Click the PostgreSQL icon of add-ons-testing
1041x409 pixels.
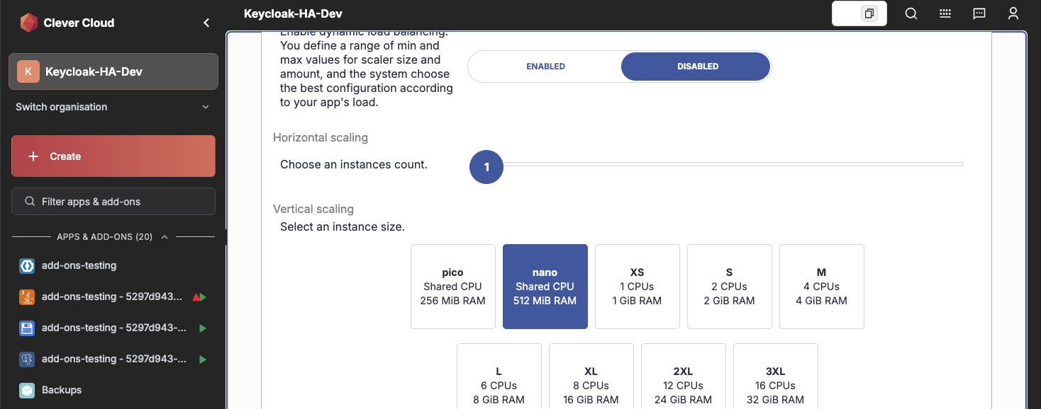27,359
